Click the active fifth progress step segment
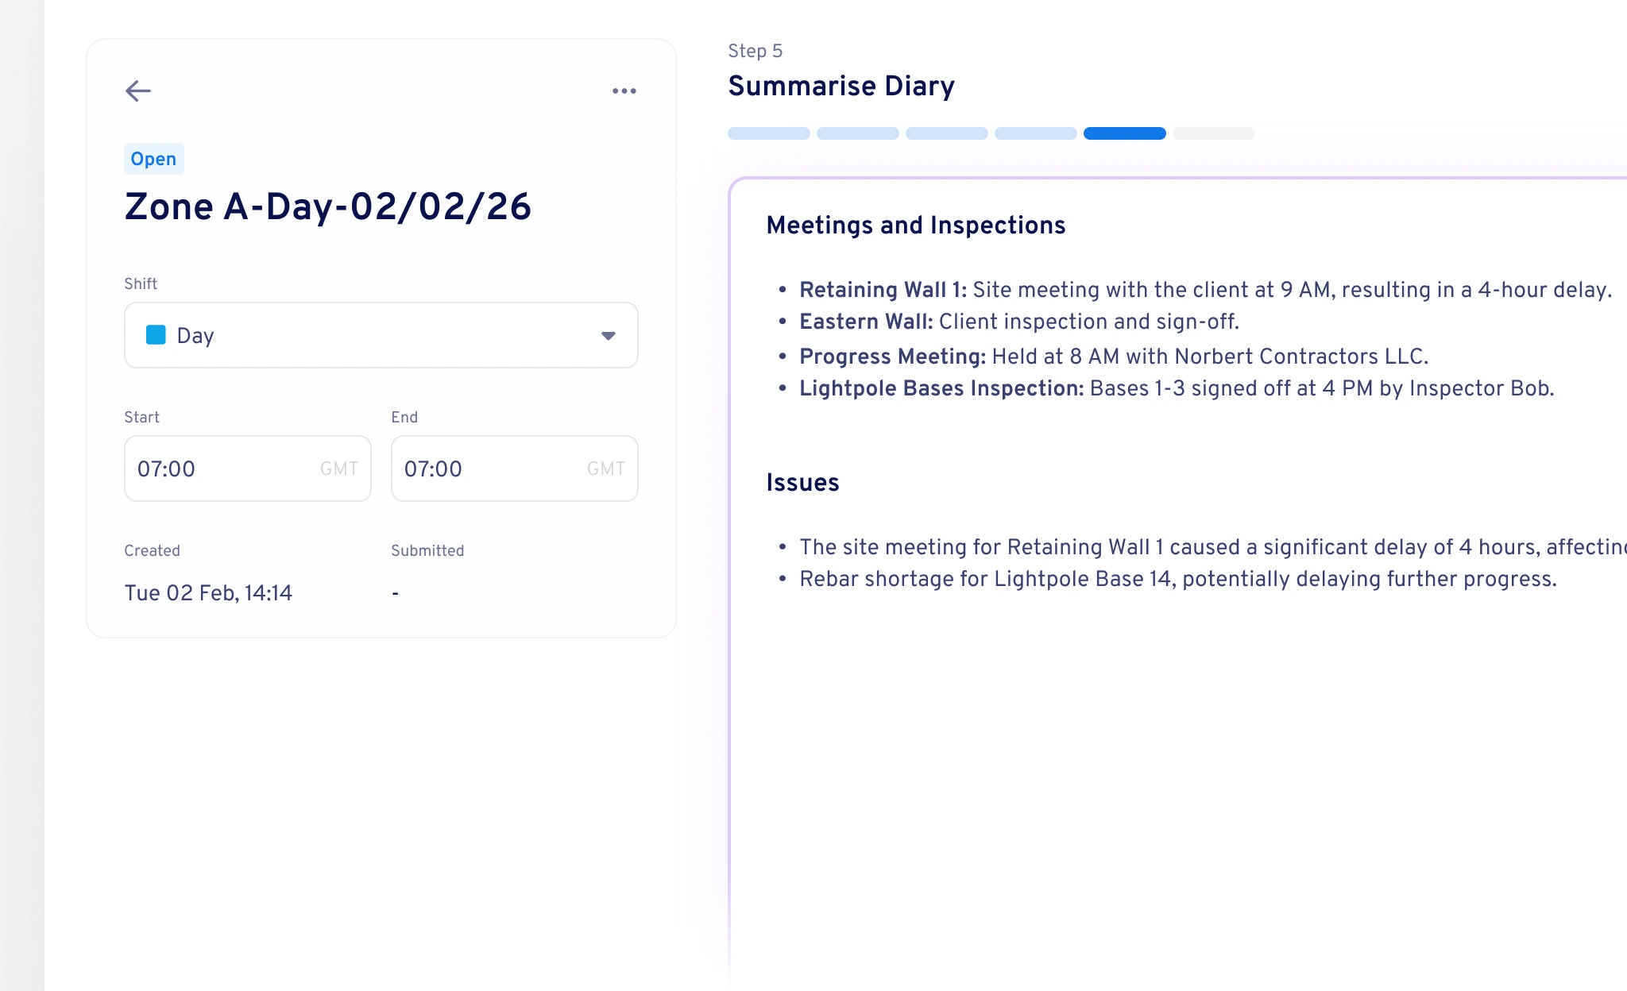Screen dimensions: 1627x991 click(1125, 133)
